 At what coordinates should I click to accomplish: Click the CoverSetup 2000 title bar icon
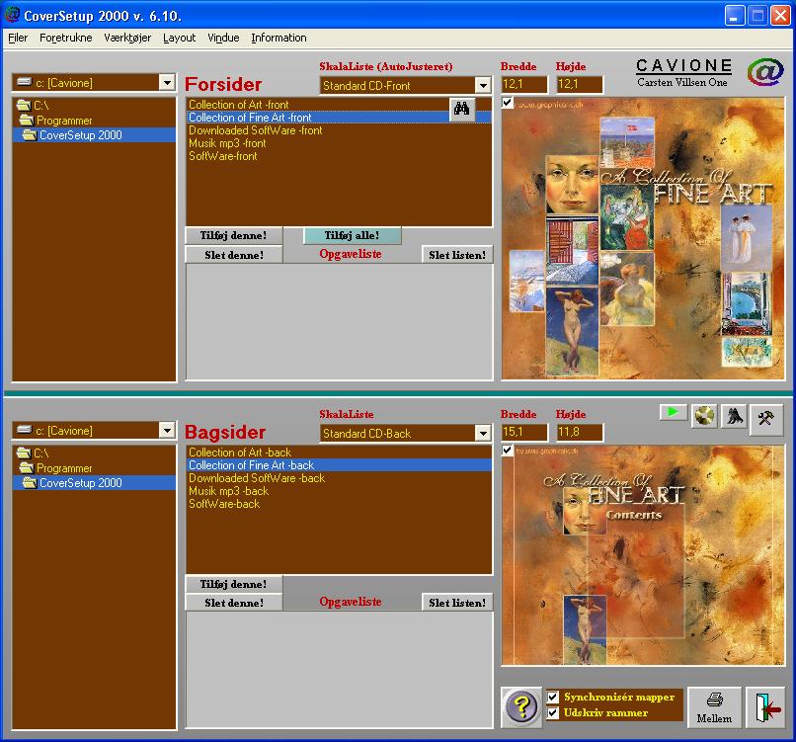pos(12,15)
